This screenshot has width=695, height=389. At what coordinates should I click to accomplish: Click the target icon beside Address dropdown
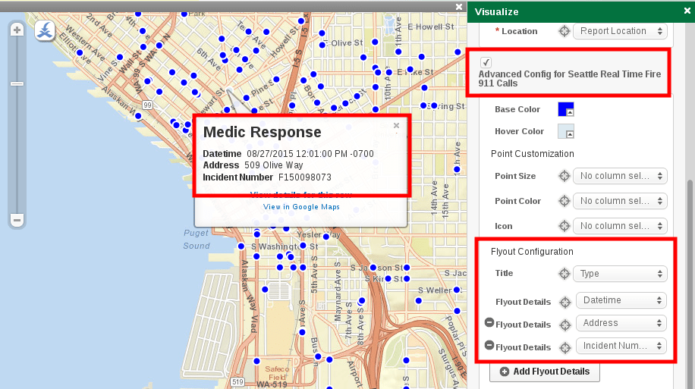click(x=565, y=325)
